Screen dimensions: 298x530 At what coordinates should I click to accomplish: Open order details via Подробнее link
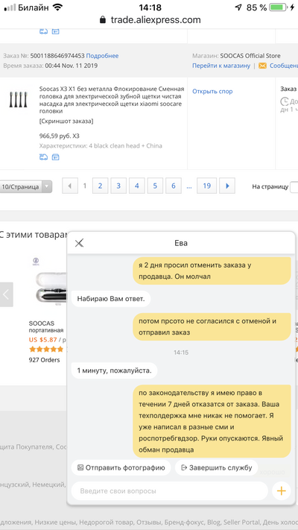pos(102,56)
